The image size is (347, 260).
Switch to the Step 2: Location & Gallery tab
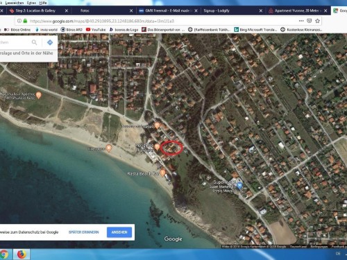tap(35, 10)
